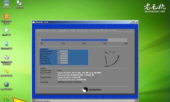This screenshot has width=170, height=102.
Task: Click the Time remaining value 0:10
Action: pyautogui.click(x=62, y=63)
